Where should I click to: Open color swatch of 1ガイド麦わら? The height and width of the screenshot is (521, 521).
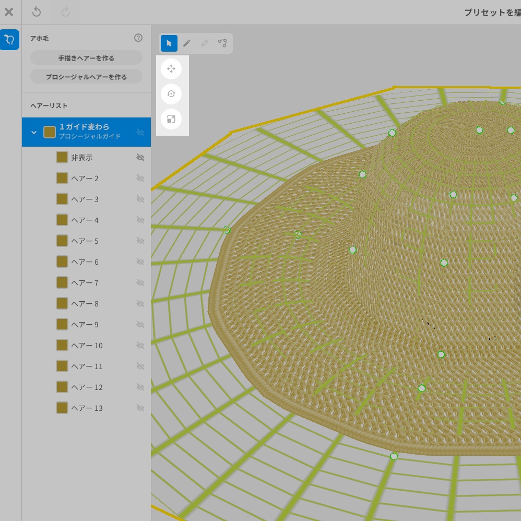(x=50, y=132)
